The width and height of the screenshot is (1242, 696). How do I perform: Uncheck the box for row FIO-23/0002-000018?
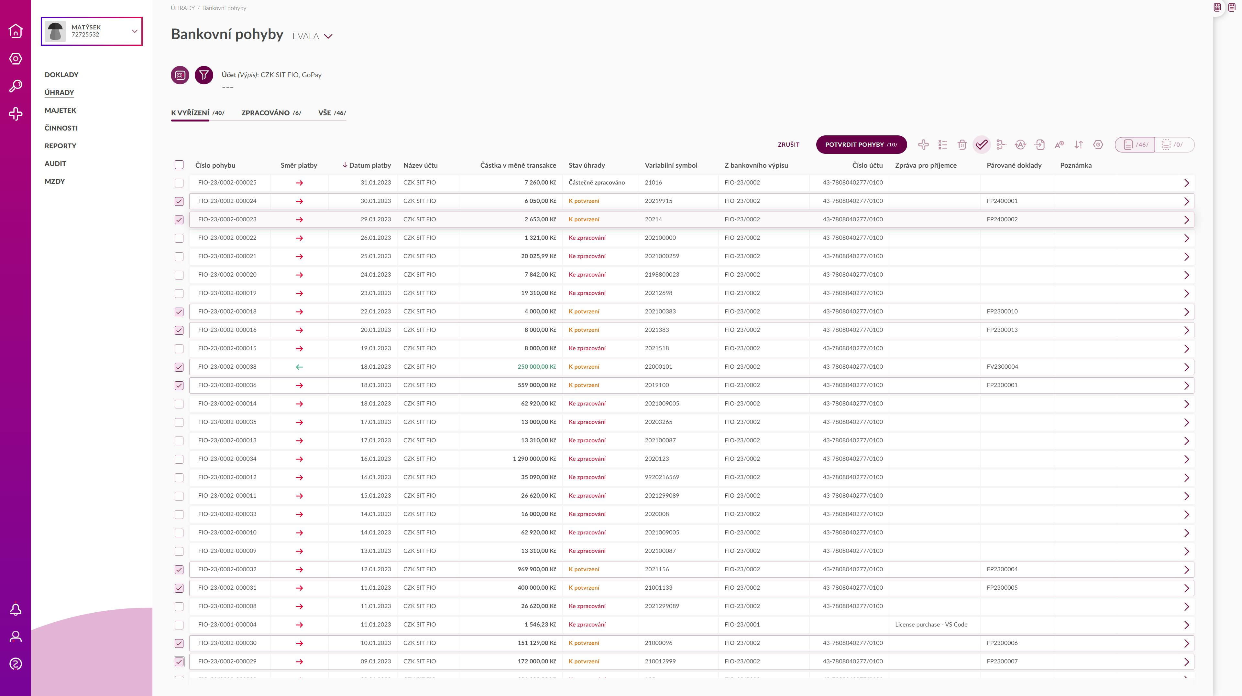[x=179, y=311]
